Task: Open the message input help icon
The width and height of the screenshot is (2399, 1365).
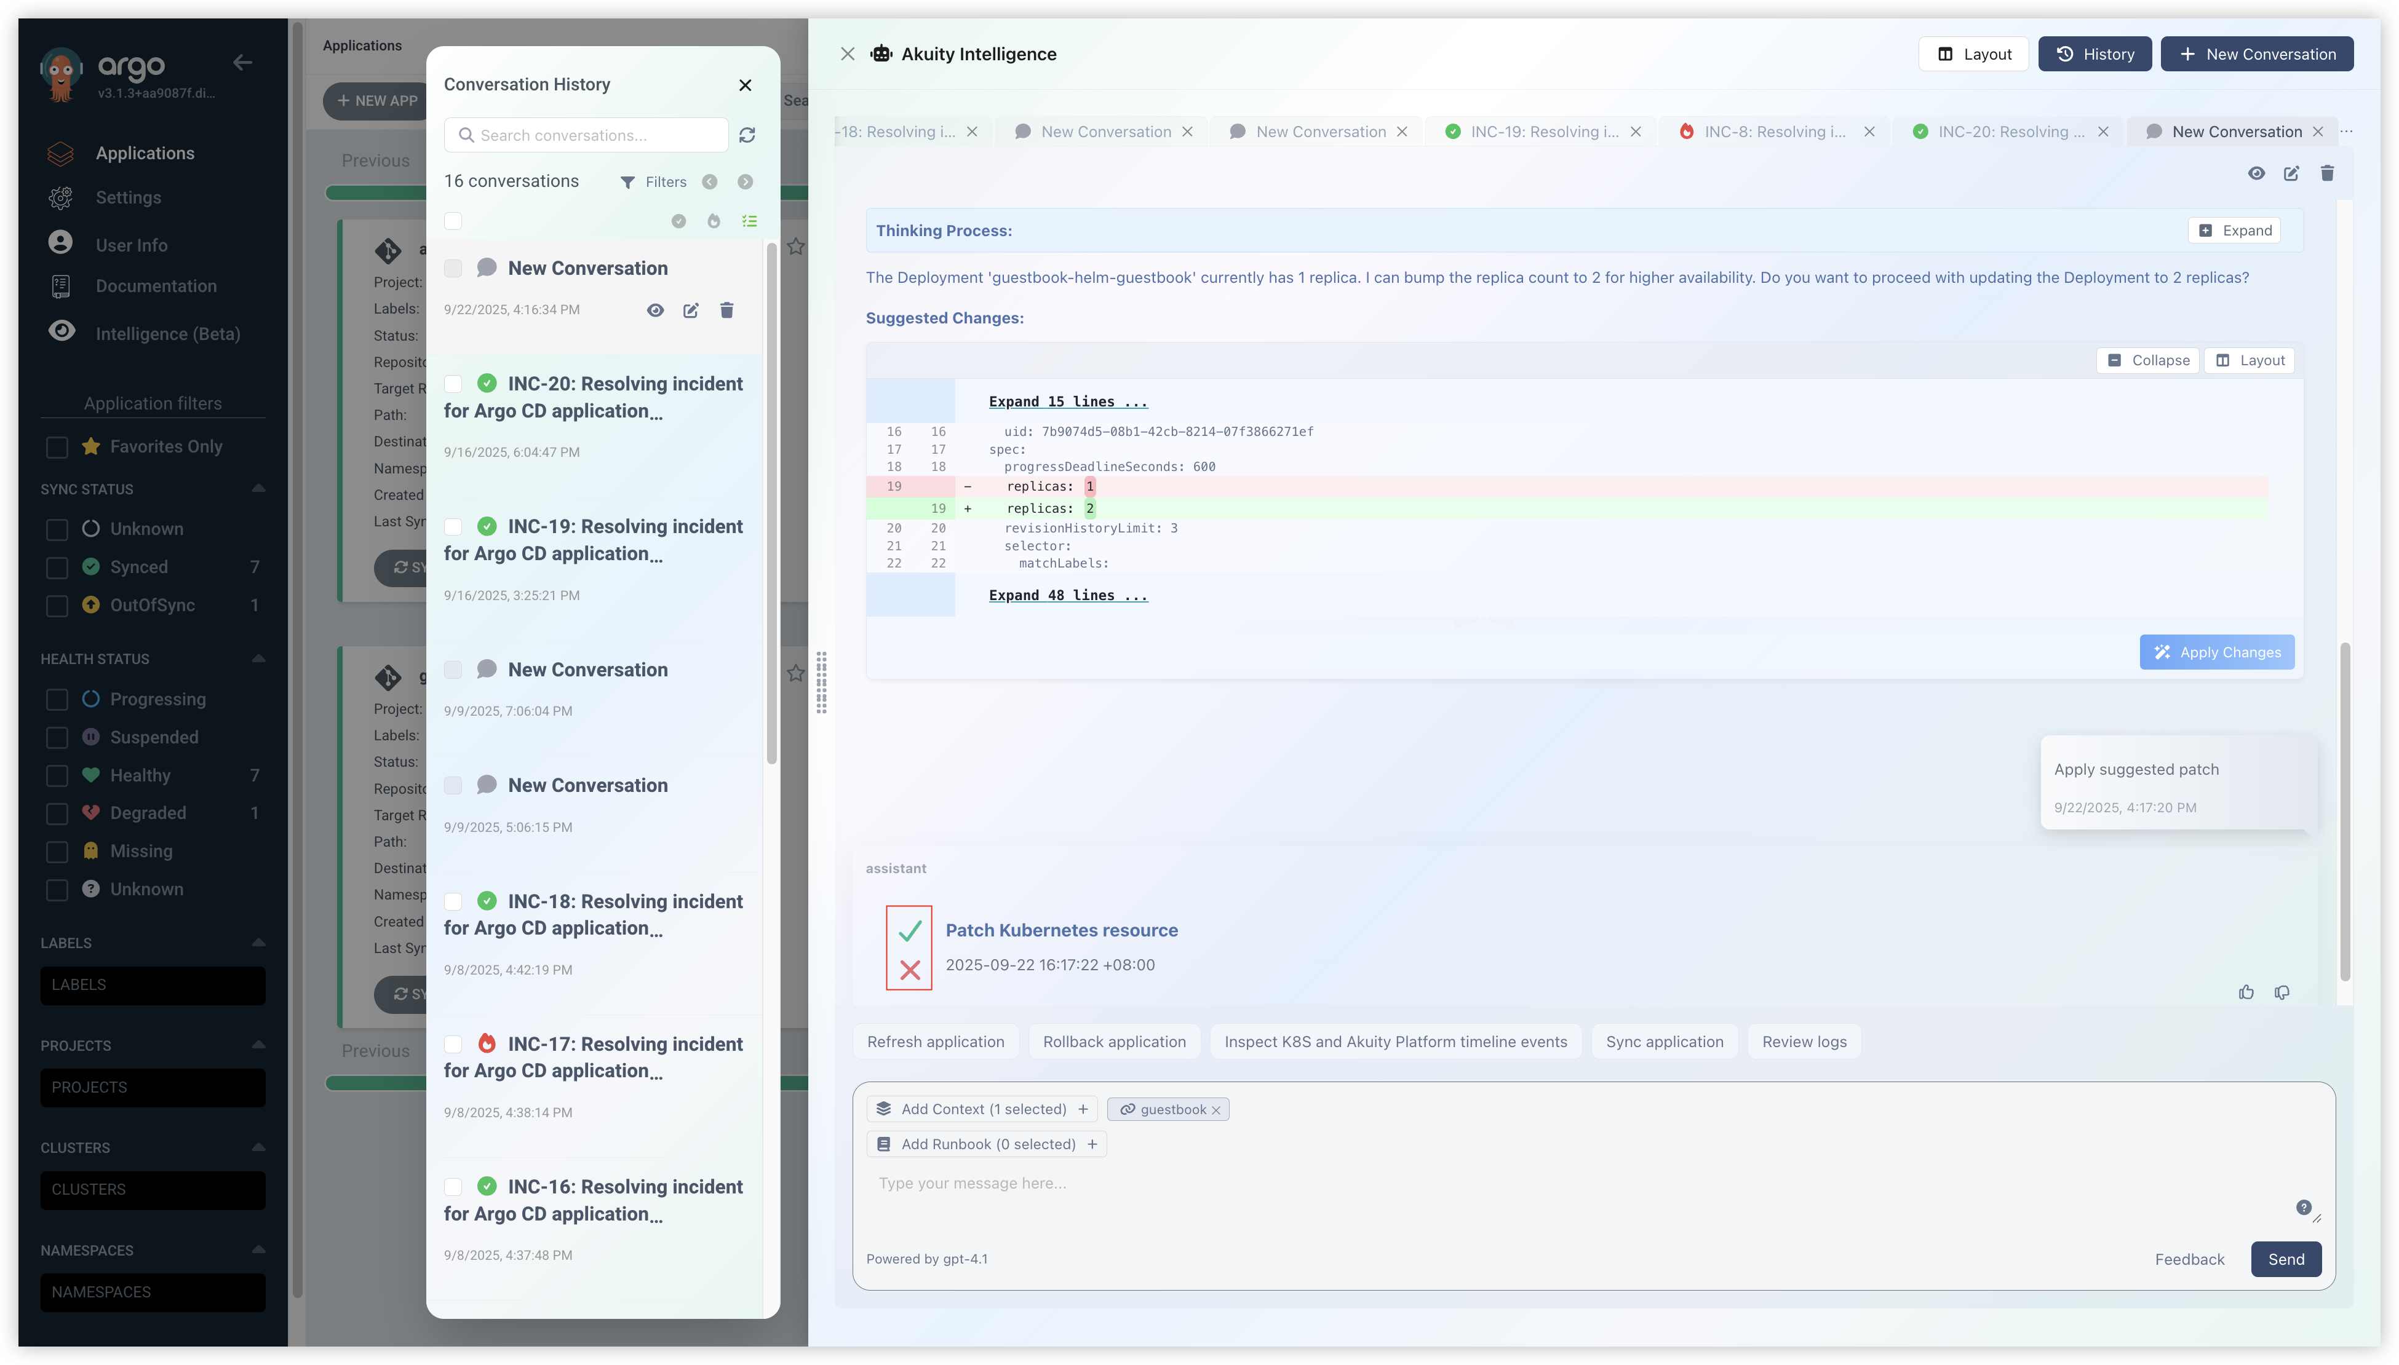Action: (2303, 1206)
